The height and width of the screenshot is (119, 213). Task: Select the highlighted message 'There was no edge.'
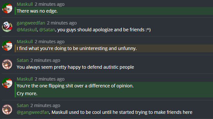114,11
